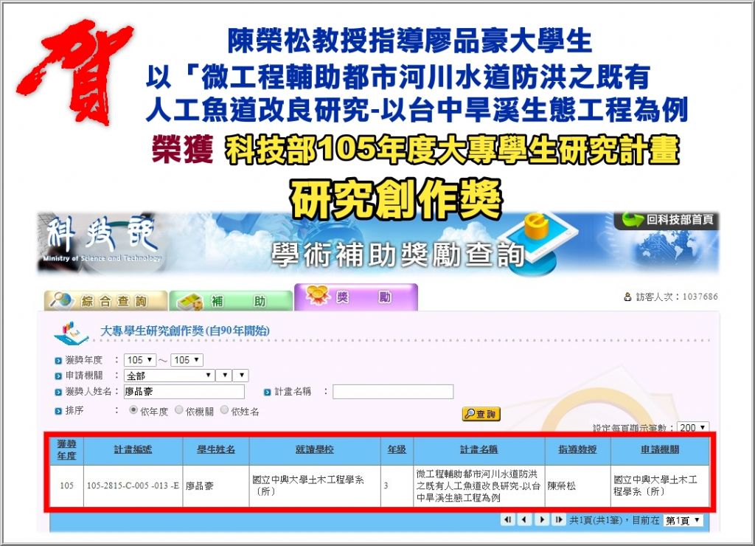Sort by 指導教授 column header
The width and height of the screenshot is (755, 546).
pos(577,449)
